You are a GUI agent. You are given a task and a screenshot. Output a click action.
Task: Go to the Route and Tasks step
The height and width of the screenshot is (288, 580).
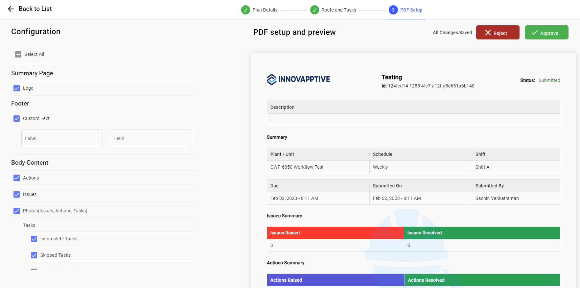tap(338, 10)
